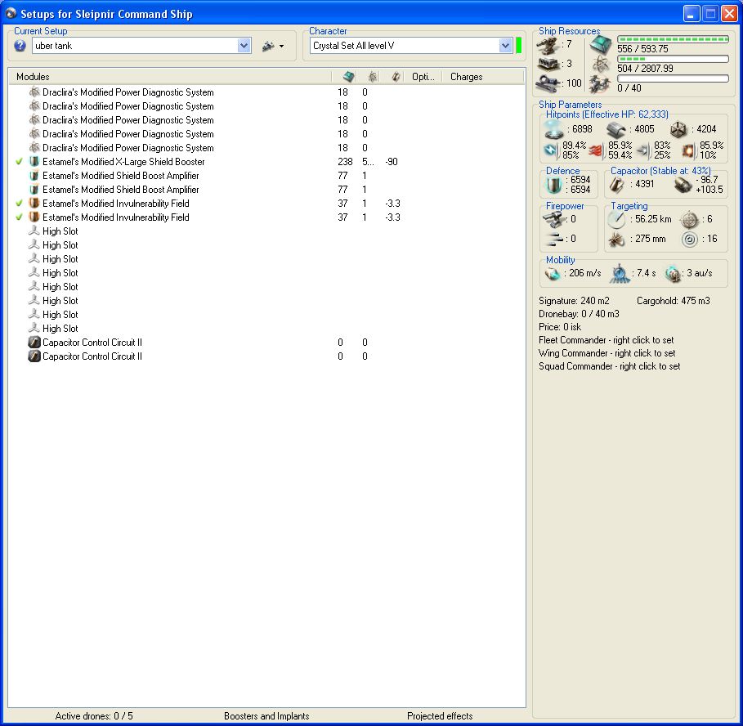The image size is (743, 726).
Task: Sort by the capacitor column header icon
Action: click(396, 76)
